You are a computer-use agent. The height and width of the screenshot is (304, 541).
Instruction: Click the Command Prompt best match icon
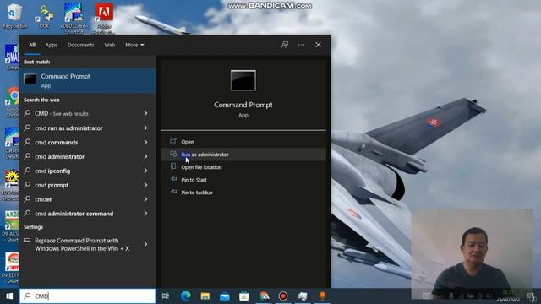coord(30,79)
